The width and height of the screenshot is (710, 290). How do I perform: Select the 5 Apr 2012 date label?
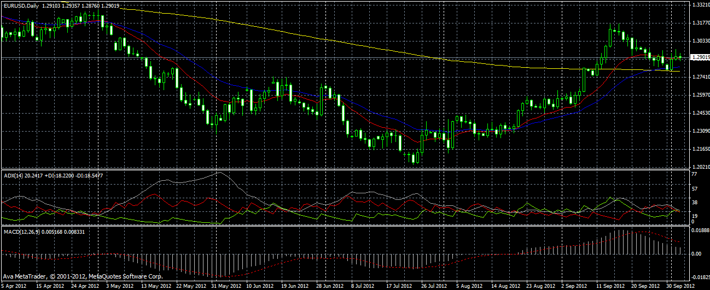point(14,286)
